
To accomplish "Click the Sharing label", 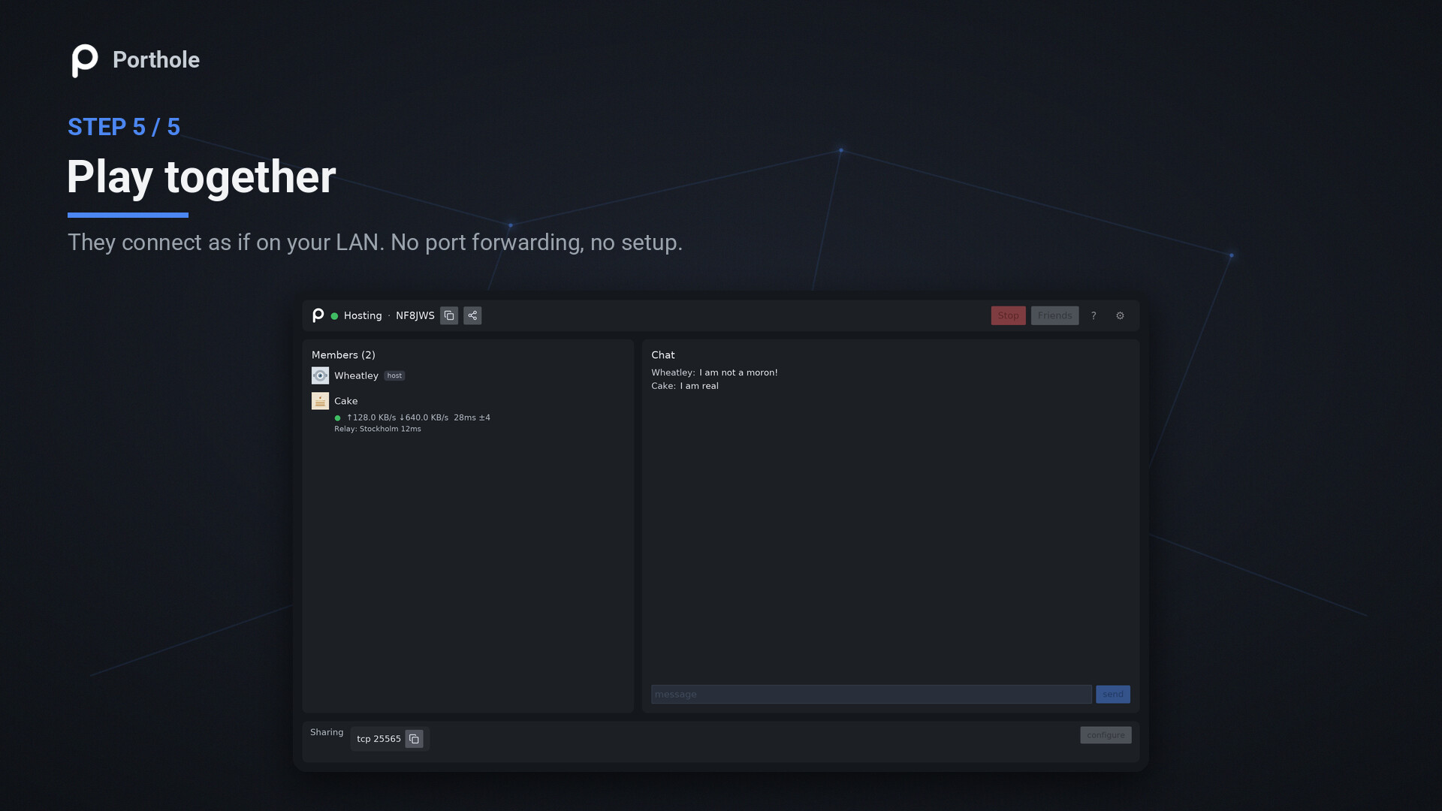I will coord(327,732).
